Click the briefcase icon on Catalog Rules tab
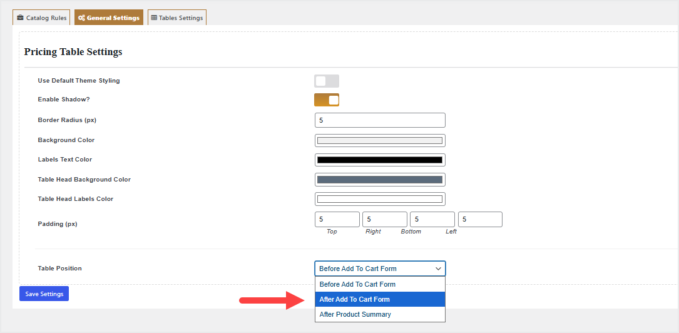 21,18
